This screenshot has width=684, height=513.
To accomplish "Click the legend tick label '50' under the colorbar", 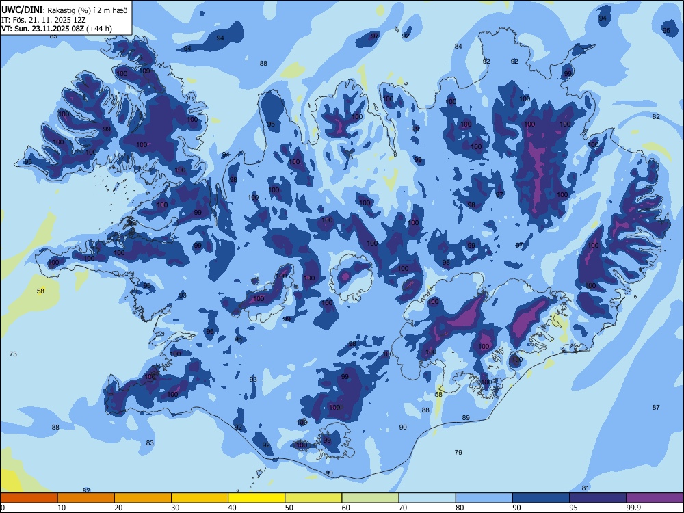I will (289, 508).
